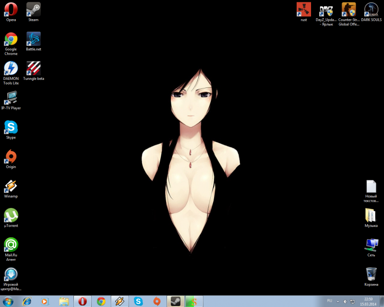Show hidden system tray icons
This screenshot has height=307, width=384.
point(338,302)
